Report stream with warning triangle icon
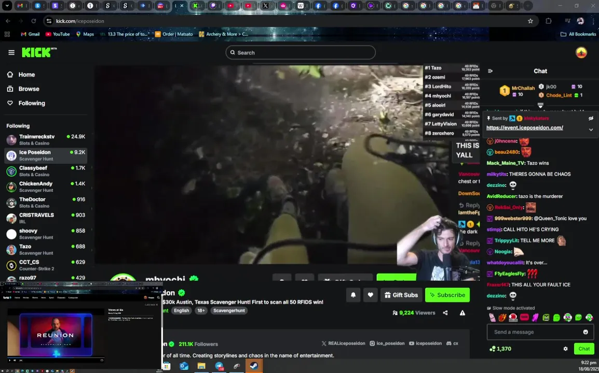Viewport: 599px width, 373px height. click(x=462, y=313)
